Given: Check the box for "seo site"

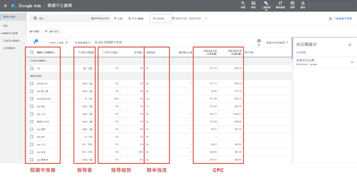Looking at the screenshot, I should [x=32, y=137].
